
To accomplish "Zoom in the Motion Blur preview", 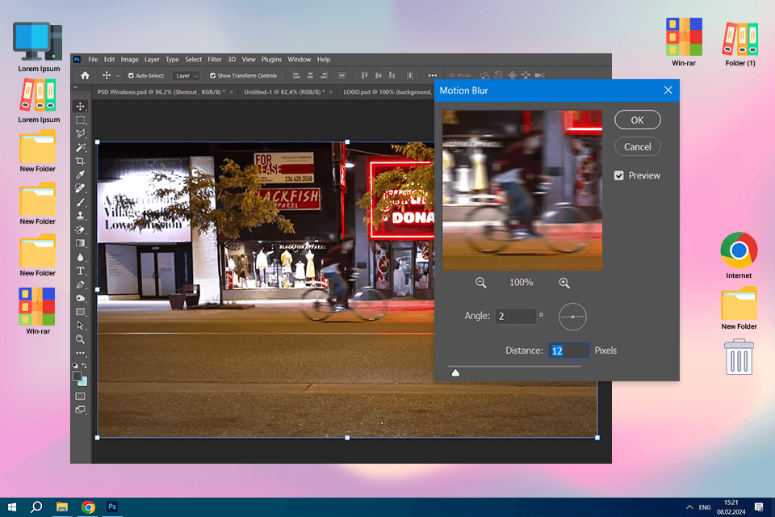I will coord(564,283).
